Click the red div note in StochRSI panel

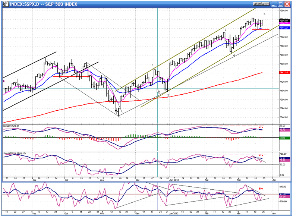[261, 155]
